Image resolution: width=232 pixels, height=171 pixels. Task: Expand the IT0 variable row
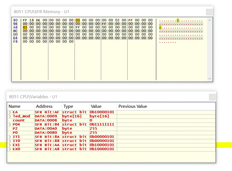[10, 141]
